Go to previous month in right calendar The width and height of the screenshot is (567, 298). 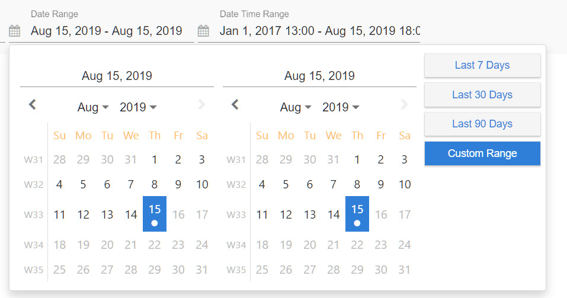(235, 104)
